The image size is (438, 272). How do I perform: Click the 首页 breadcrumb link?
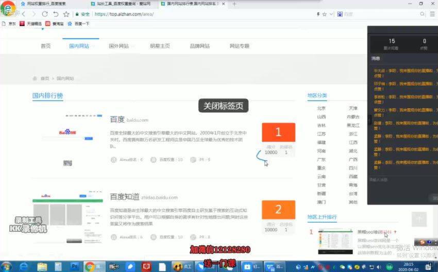point(45,78)
